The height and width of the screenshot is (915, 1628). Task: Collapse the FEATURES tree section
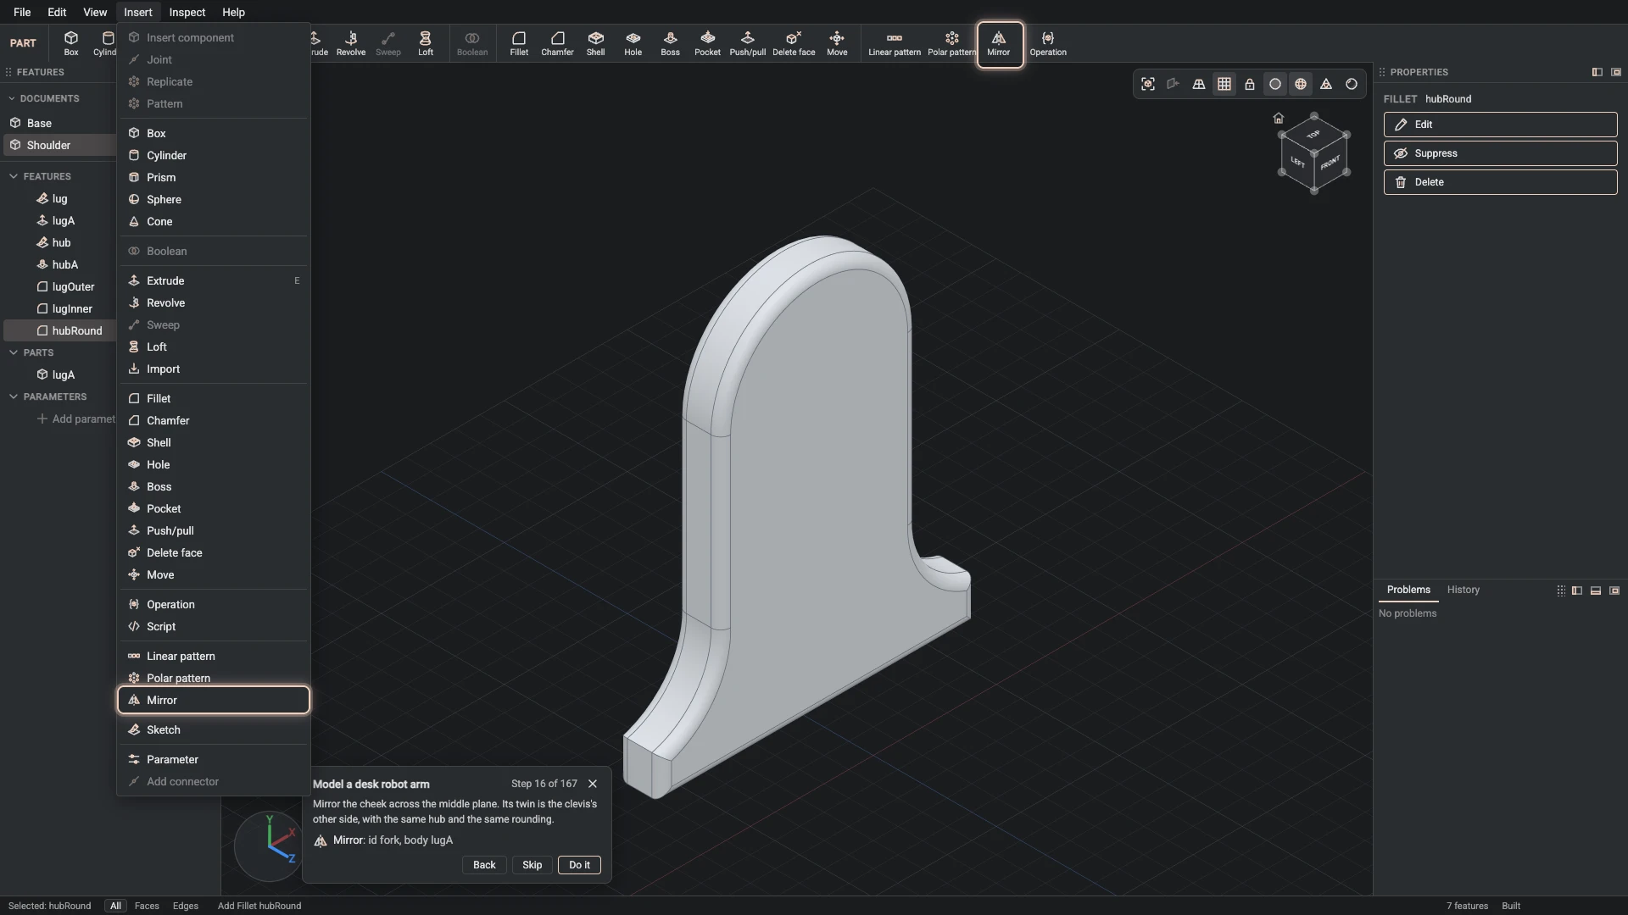pyautogui.click(x=14, y=176)
